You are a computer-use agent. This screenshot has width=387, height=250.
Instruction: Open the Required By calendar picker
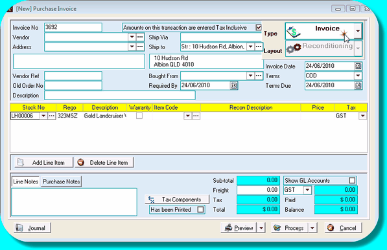(234, 86)
